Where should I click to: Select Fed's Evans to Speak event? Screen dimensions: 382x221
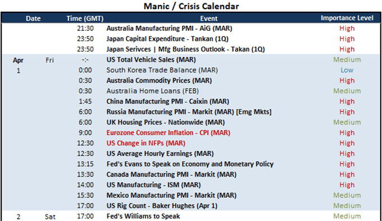pyautogui.click(x=190, y=164)
